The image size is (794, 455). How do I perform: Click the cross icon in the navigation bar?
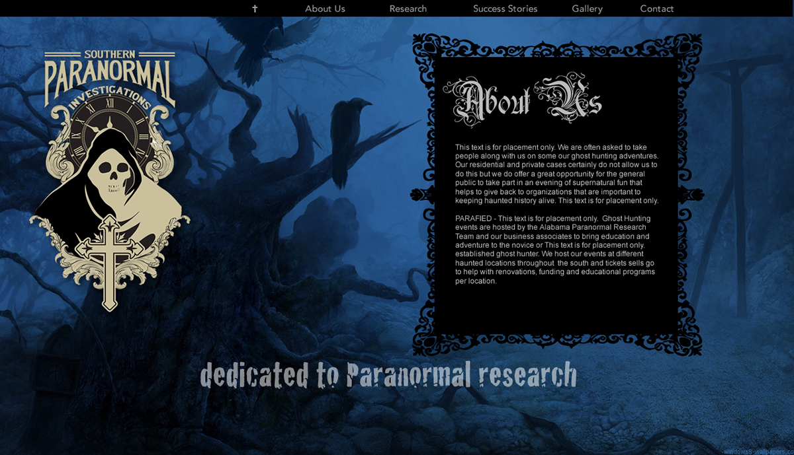tap(254, 9)
